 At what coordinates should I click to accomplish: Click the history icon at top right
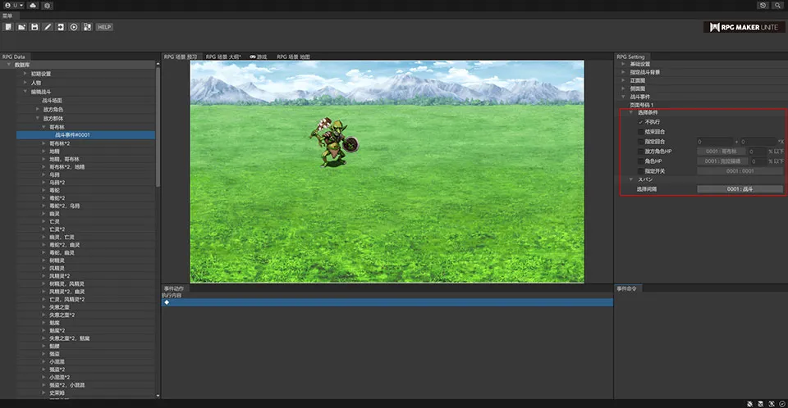[763, 5]
